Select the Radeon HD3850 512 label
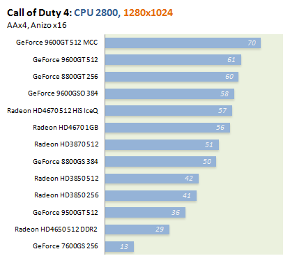The width and height of the screenshot is (297, 256). point(66,179)
